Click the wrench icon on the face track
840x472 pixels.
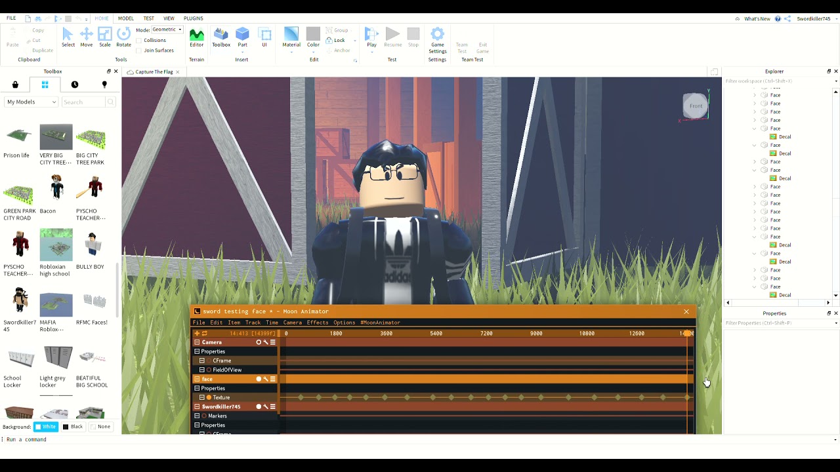[x=266, y=379]
